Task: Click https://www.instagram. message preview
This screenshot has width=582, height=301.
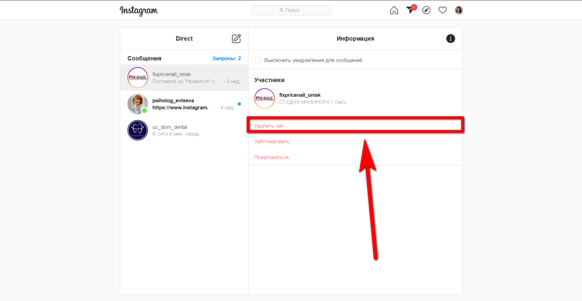Action: click(183, 108)
